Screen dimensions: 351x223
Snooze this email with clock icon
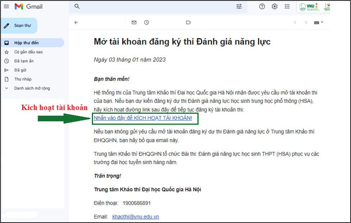147,23
